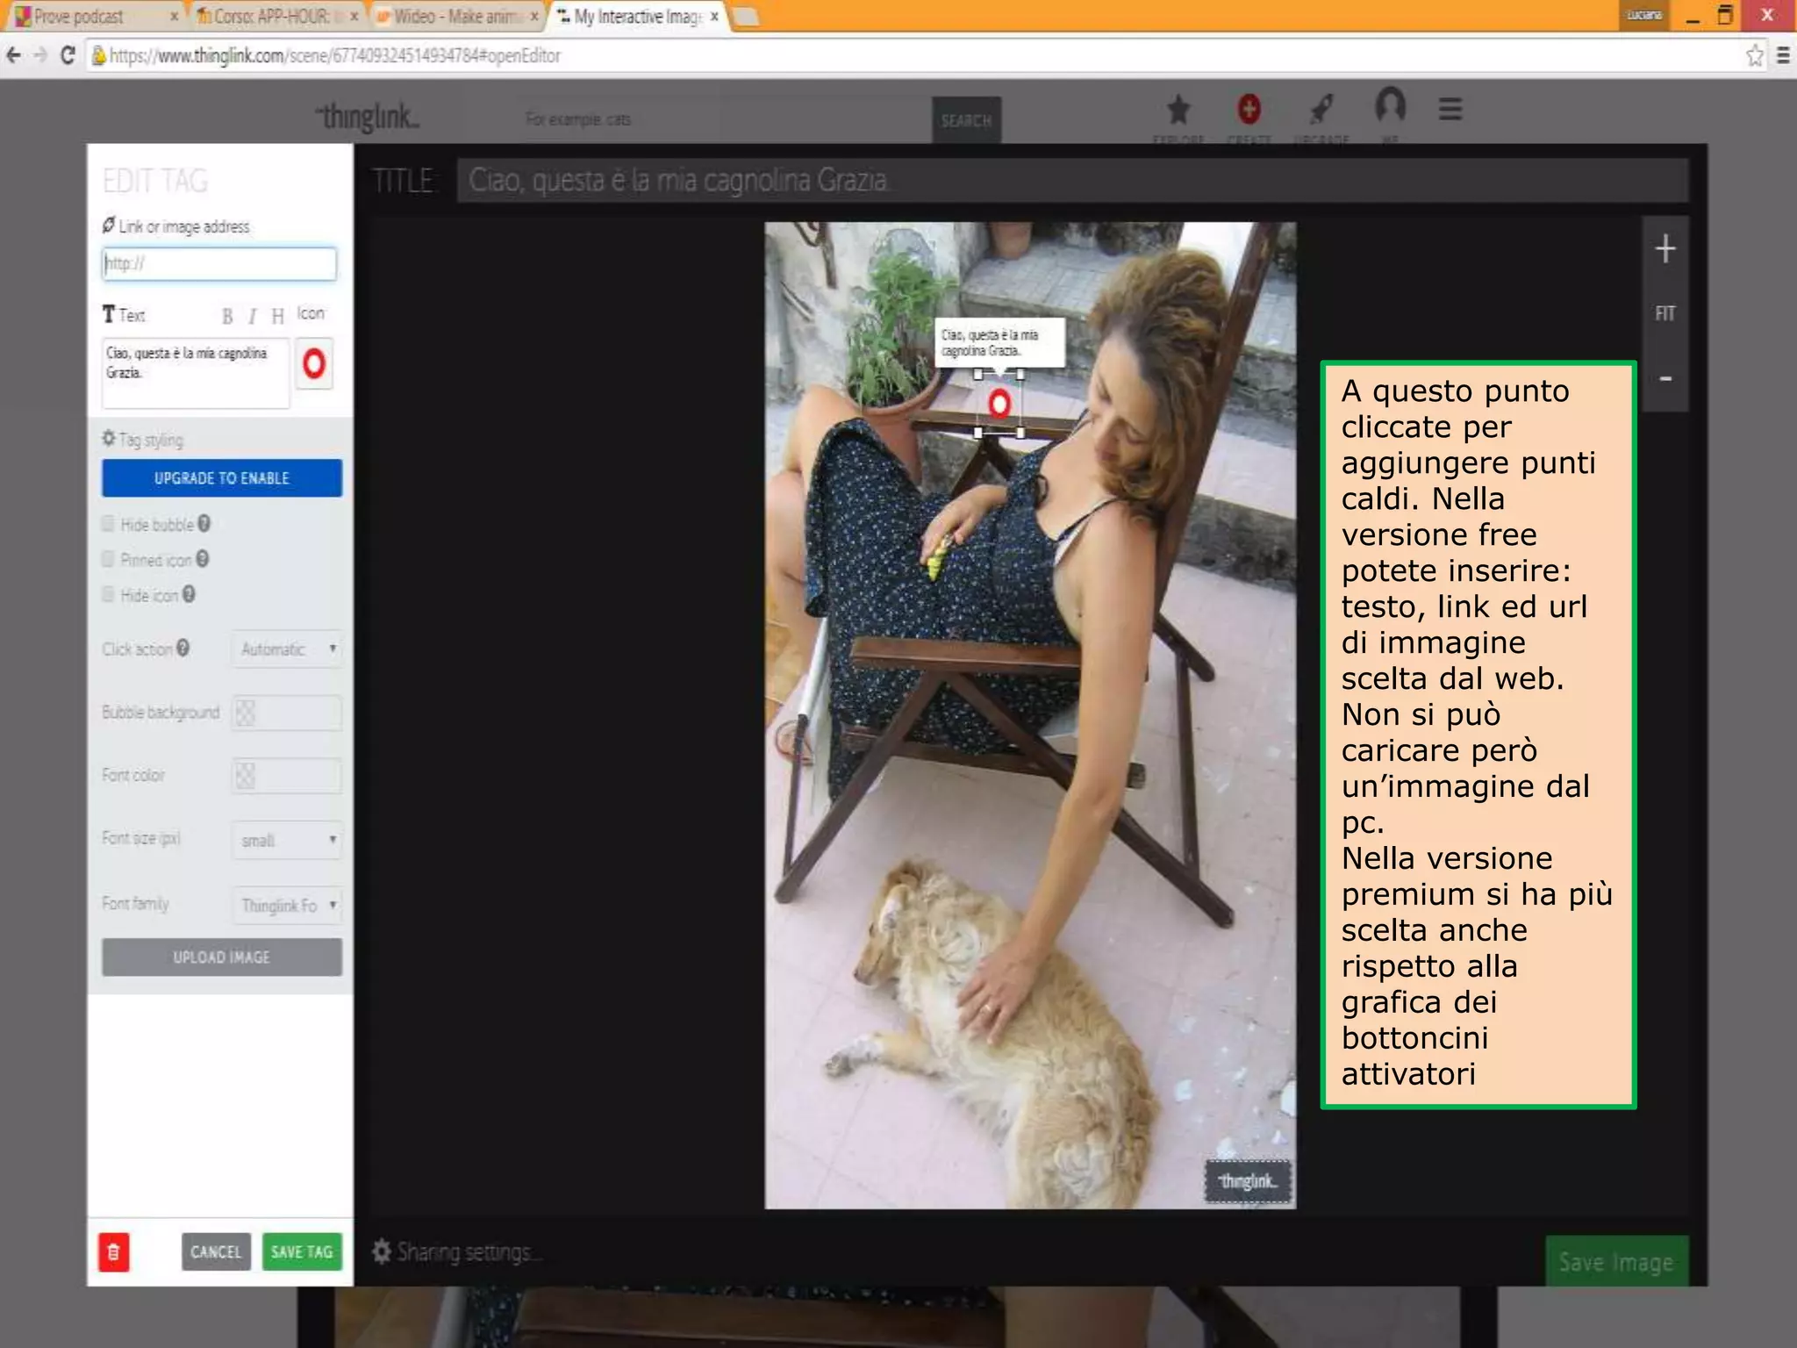1797x1348 pixels.
Task: Click the Explore star icon
Action: [1178, 111]
